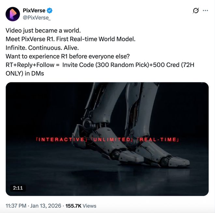Click the blue verified badge
Viewport: 215px width, 213px height.
point(50,10)
